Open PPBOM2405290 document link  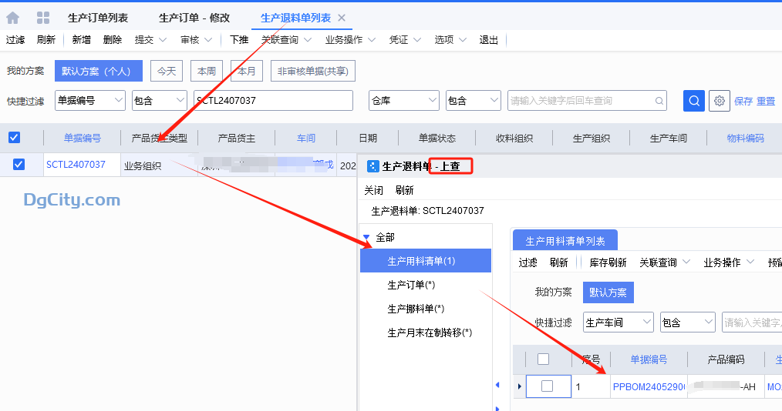click(649, 386)
